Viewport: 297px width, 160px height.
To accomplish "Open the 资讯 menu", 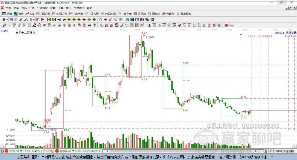I will click(x=24, y=8).
